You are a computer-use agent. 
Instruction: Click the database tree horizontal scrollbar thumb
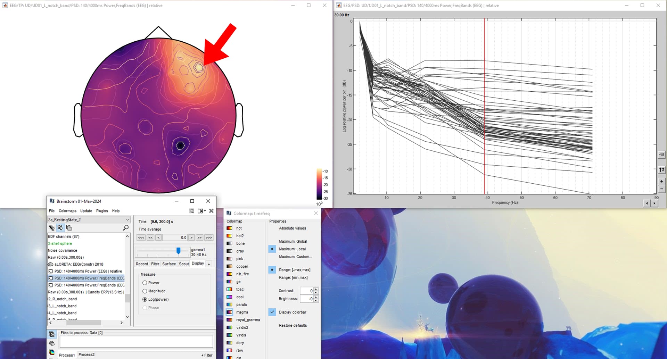click(83, 323)
